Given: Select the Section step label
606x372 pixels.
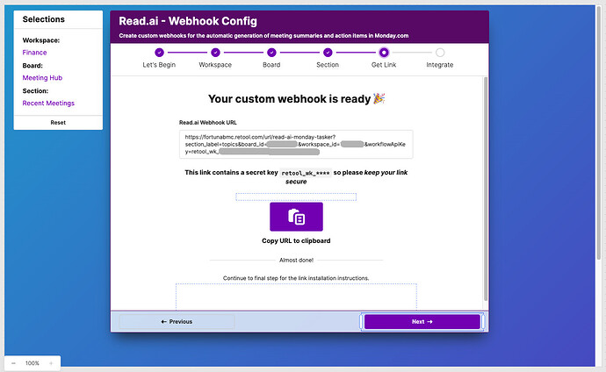Looking at the screenshot, I should tap(328, 65).
